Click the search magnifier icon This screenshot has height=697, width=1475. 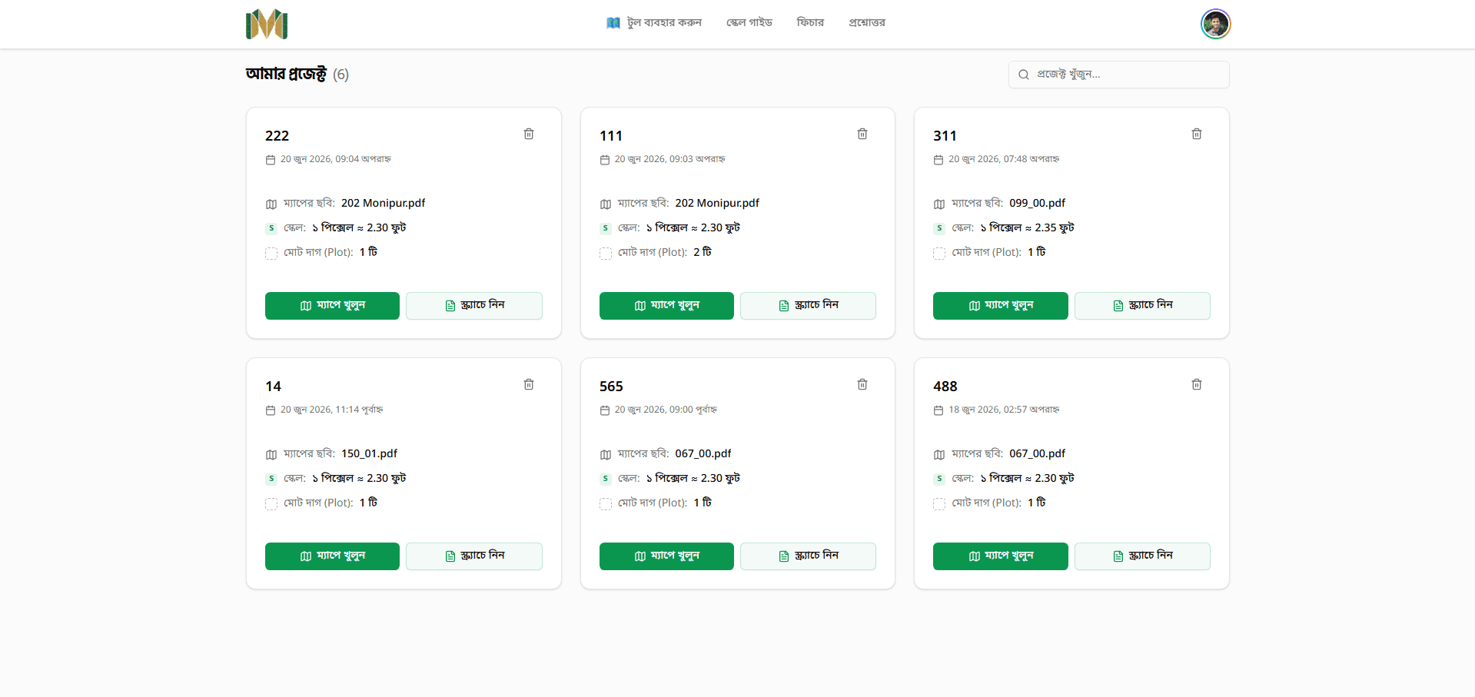click(x=1024, y=75)
